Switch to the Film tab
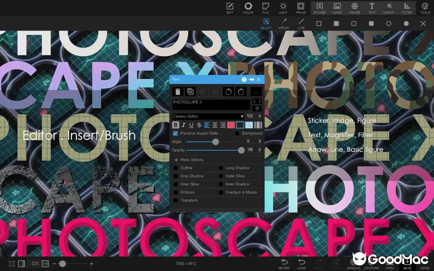The width and height of the screenshot is (434, 271). click(266, 8)
